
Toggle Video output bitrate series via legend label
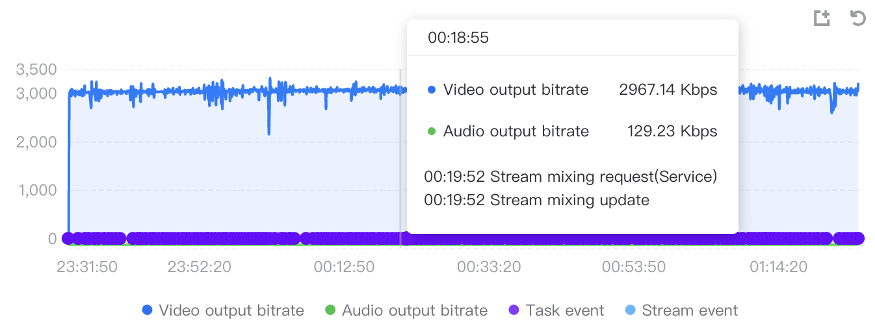[231, 310]
